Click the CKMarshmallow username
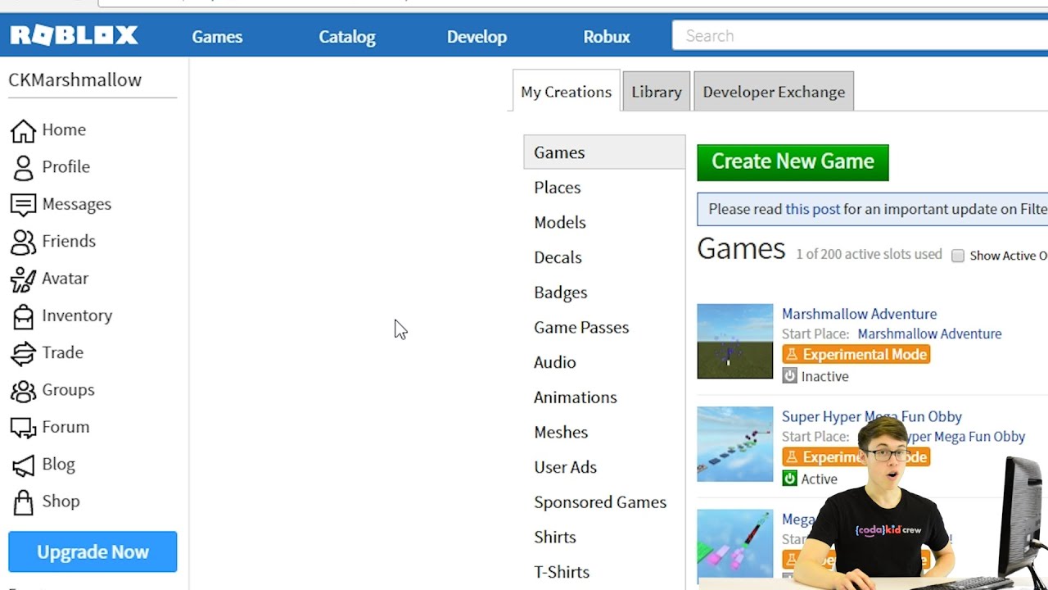Image resolution: width=1048 pixels, height=590 pixels. 75,79
